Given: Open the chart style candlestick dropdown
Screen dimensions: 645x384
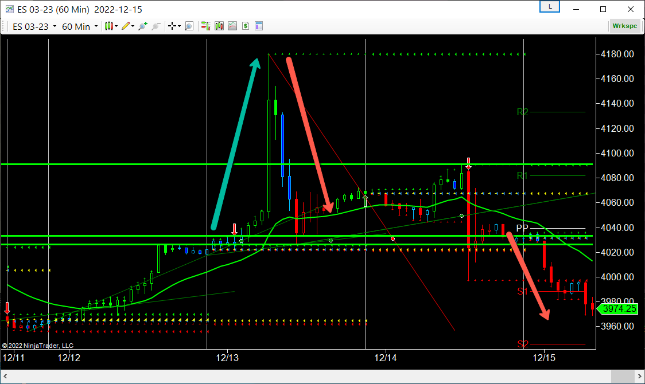Looking at the screenshot, I should (x=111, y=26).
